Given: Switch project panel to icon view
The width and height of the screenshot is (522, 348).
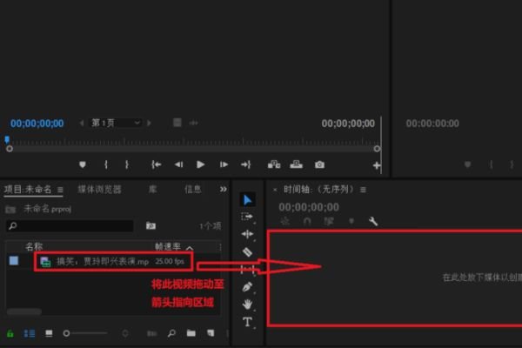Looking at the screenshot, I should click(x=49, y=333).
